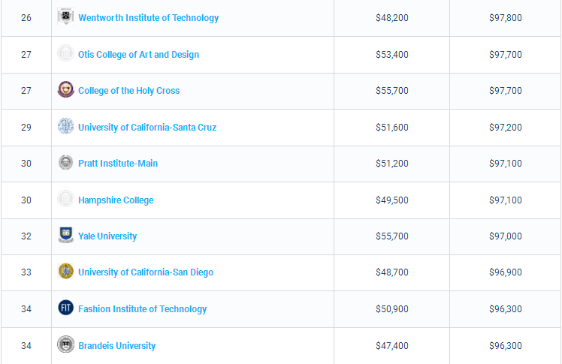Visit the Brandeis University link
The width and height of the screenshot is (562, 364).
[116, 346]
